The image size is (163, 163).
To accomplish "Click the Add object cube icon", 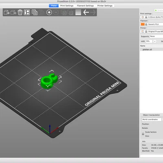I will point(7,12).
